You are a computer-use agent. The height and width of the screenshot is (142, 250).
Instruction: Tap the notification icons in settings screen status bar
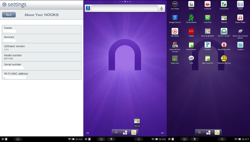(4, 139)
